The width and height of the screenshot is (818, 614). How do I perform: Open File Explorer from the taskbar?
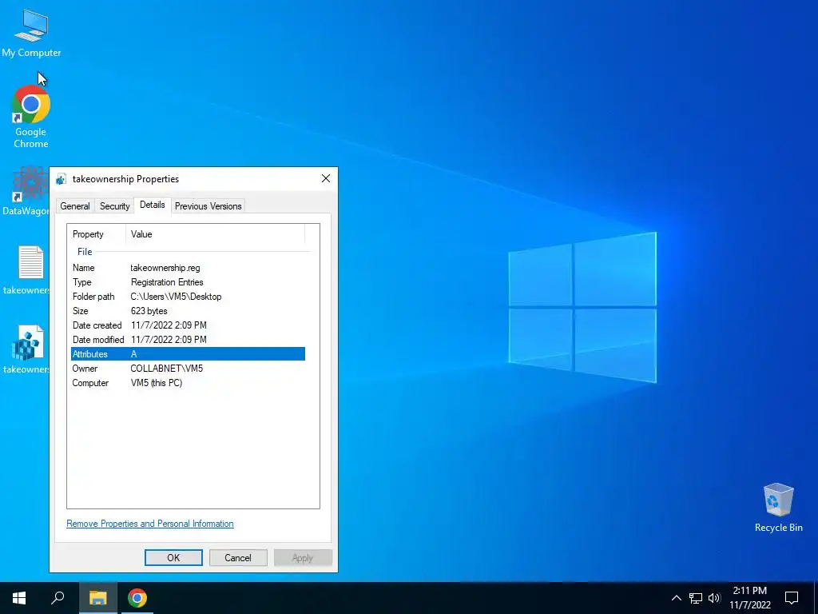pos(97,598)
